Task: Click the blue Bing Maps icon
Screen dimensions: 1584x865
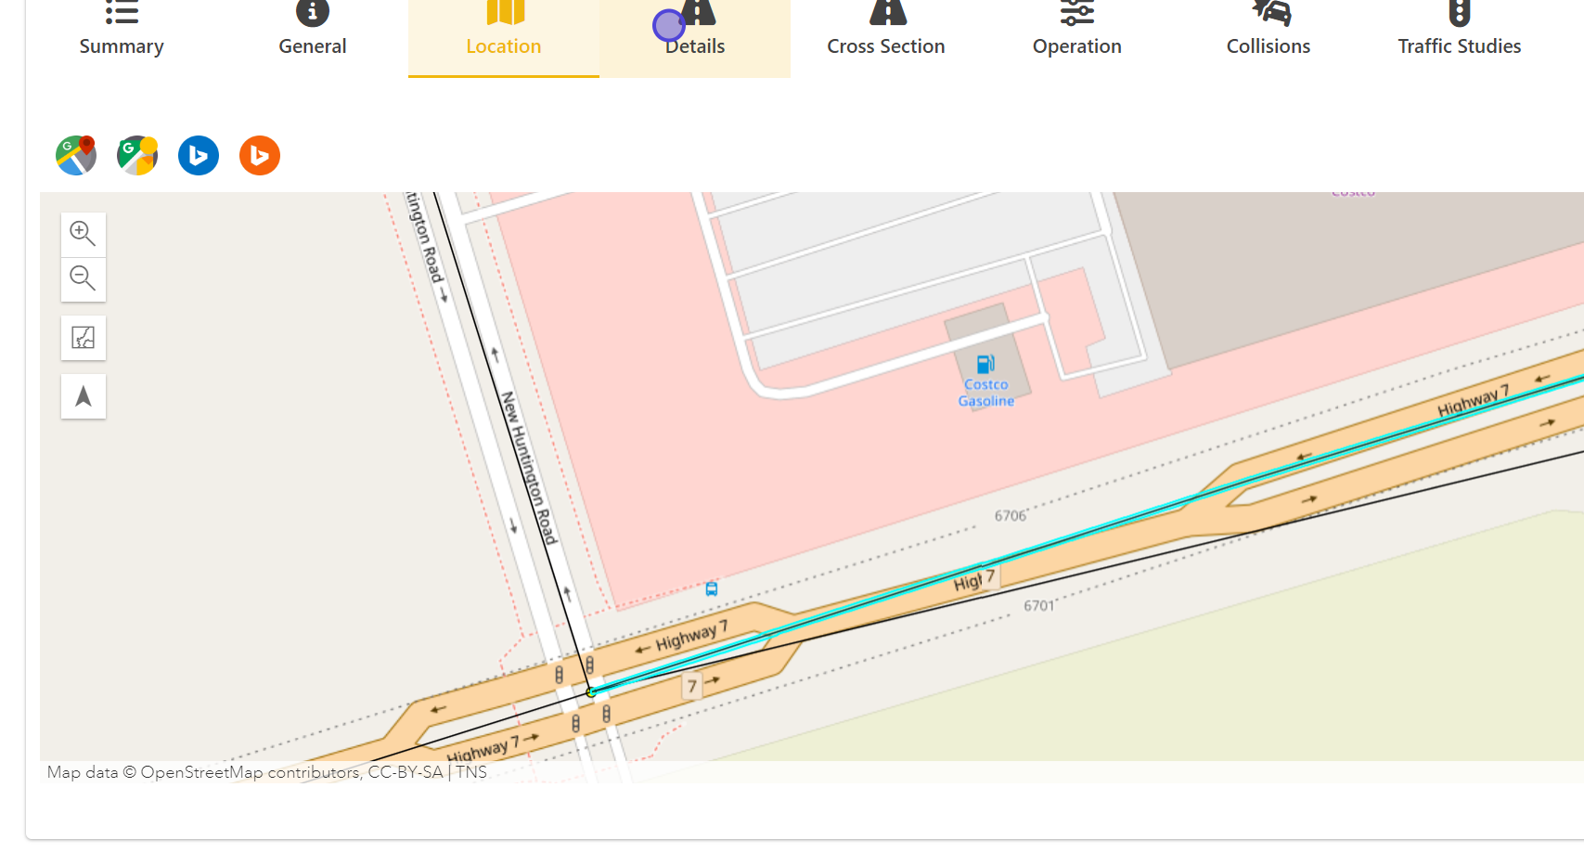Action: (x=199, y=155)
